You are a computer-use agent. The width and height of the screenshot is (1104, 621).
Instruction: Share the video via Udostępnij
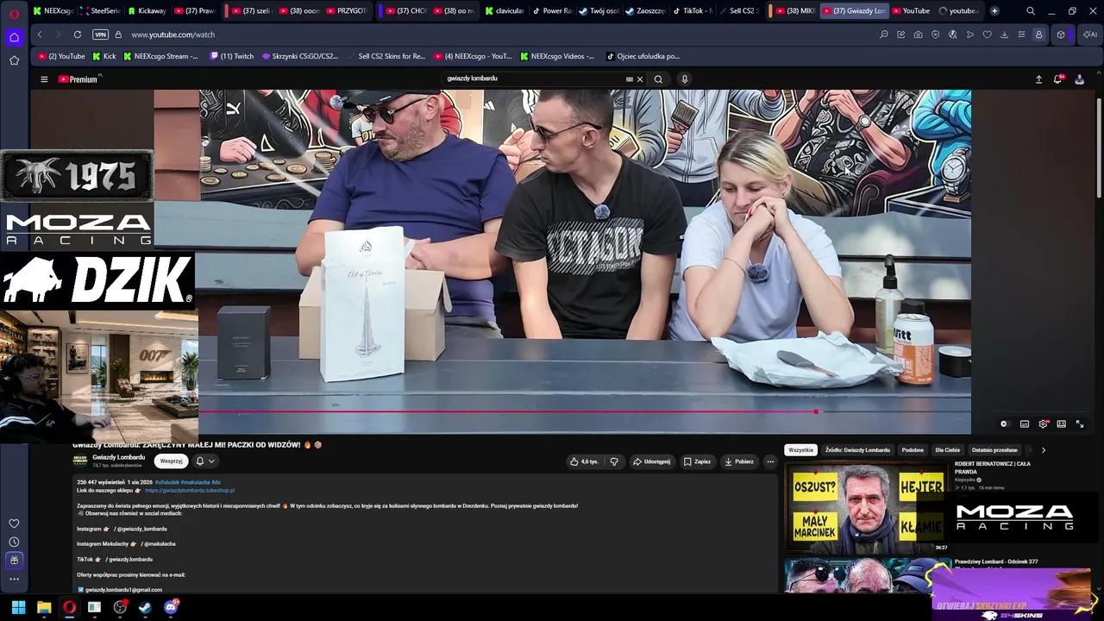point(651,461)
